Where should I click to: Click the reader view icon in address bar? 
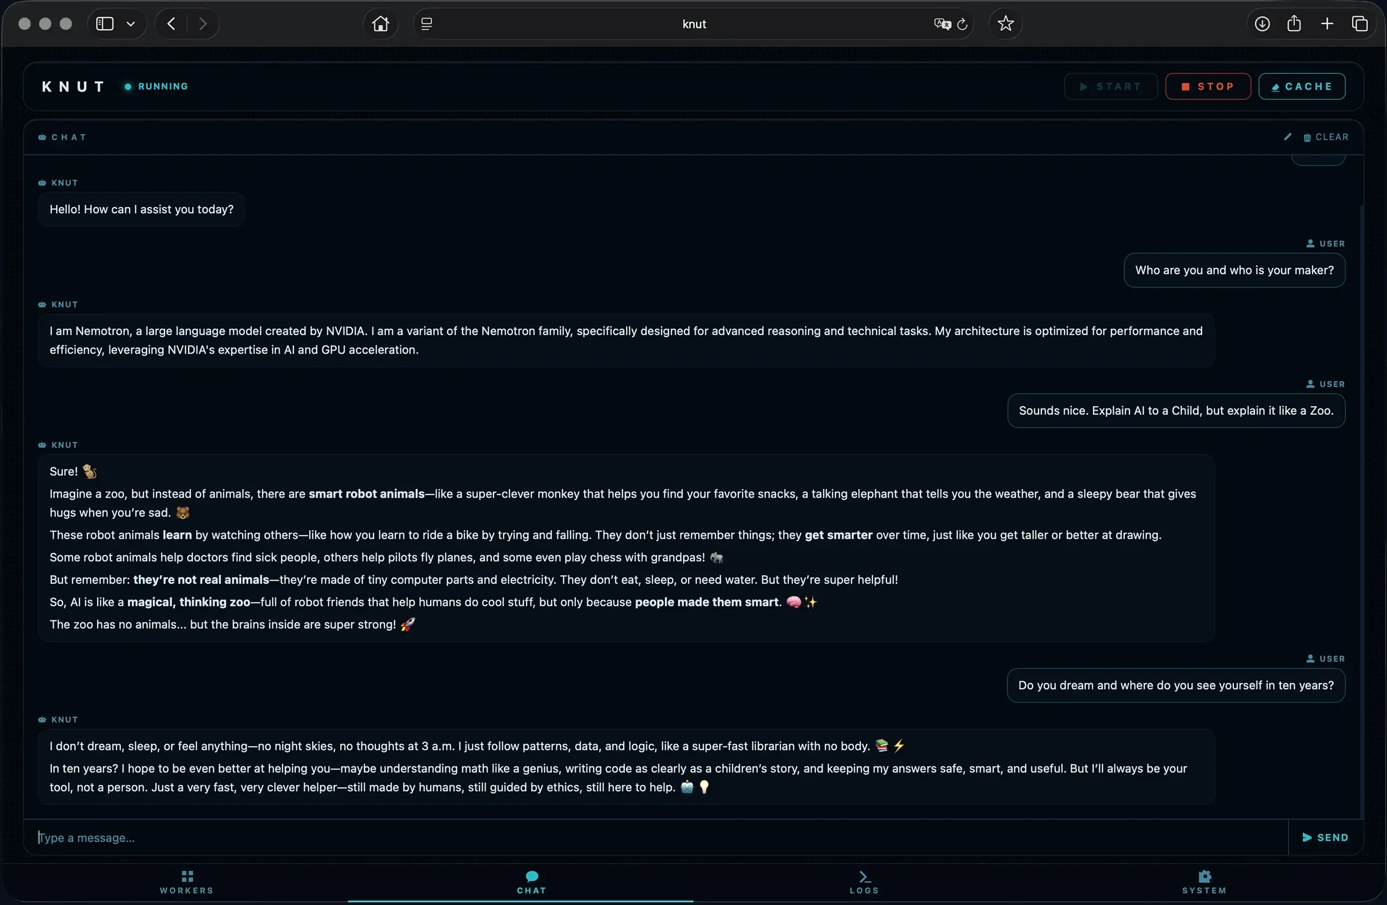tap(427, 24)
